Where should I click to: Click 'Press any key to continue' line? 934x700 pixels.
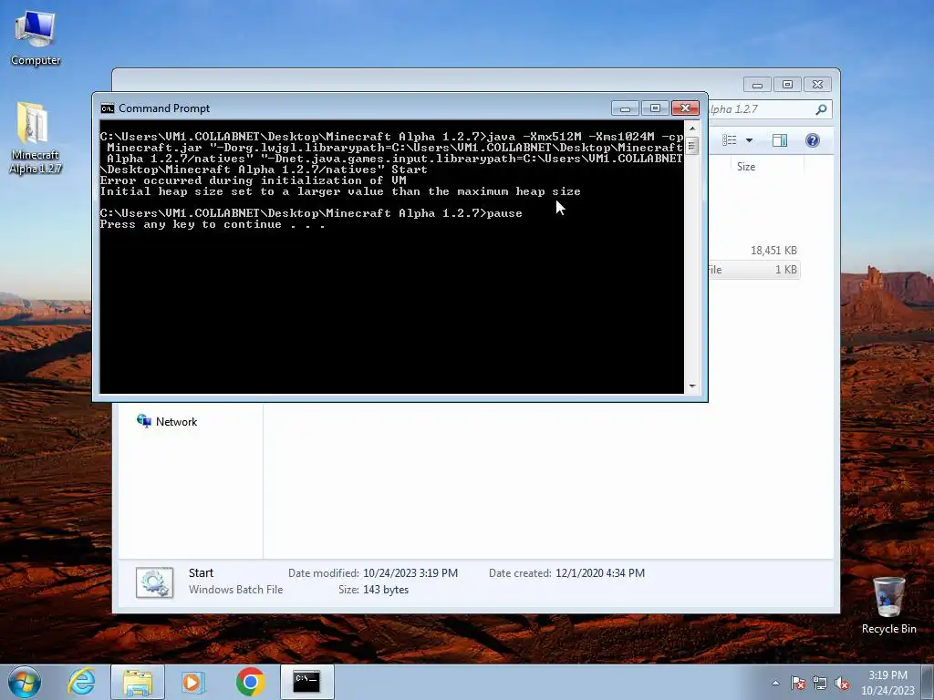tap(212, 224)
